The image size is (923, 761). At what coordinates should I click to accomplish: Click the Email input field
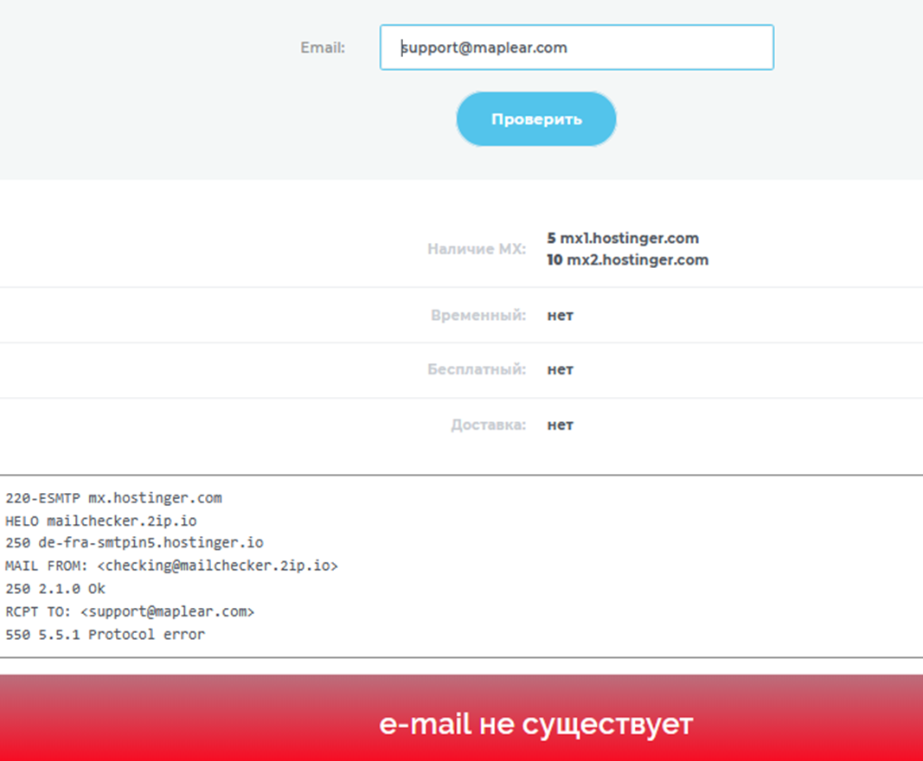click(x=576, y=48)
